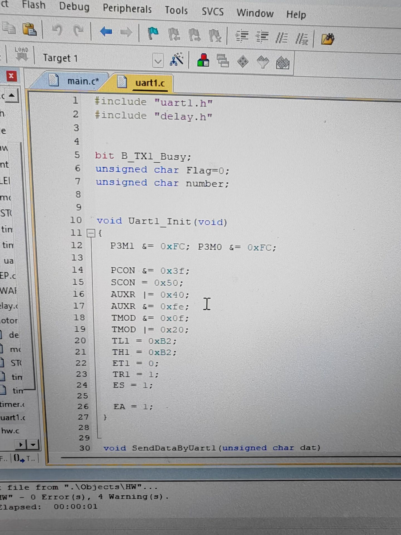Open the Window menu
401x535 pixels.
tap(255, 13)
